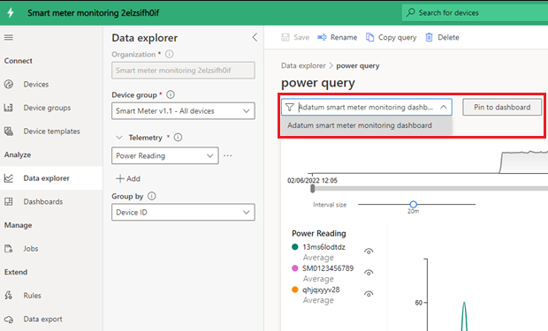Screen dimensions: 548x331
Task: Click the Rename icon in toolbar
Action: [322, 37]
